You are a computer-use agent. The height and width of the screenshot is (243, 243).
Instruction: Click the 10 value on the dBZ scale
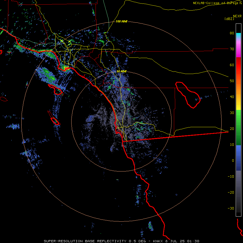pos(232,145)
